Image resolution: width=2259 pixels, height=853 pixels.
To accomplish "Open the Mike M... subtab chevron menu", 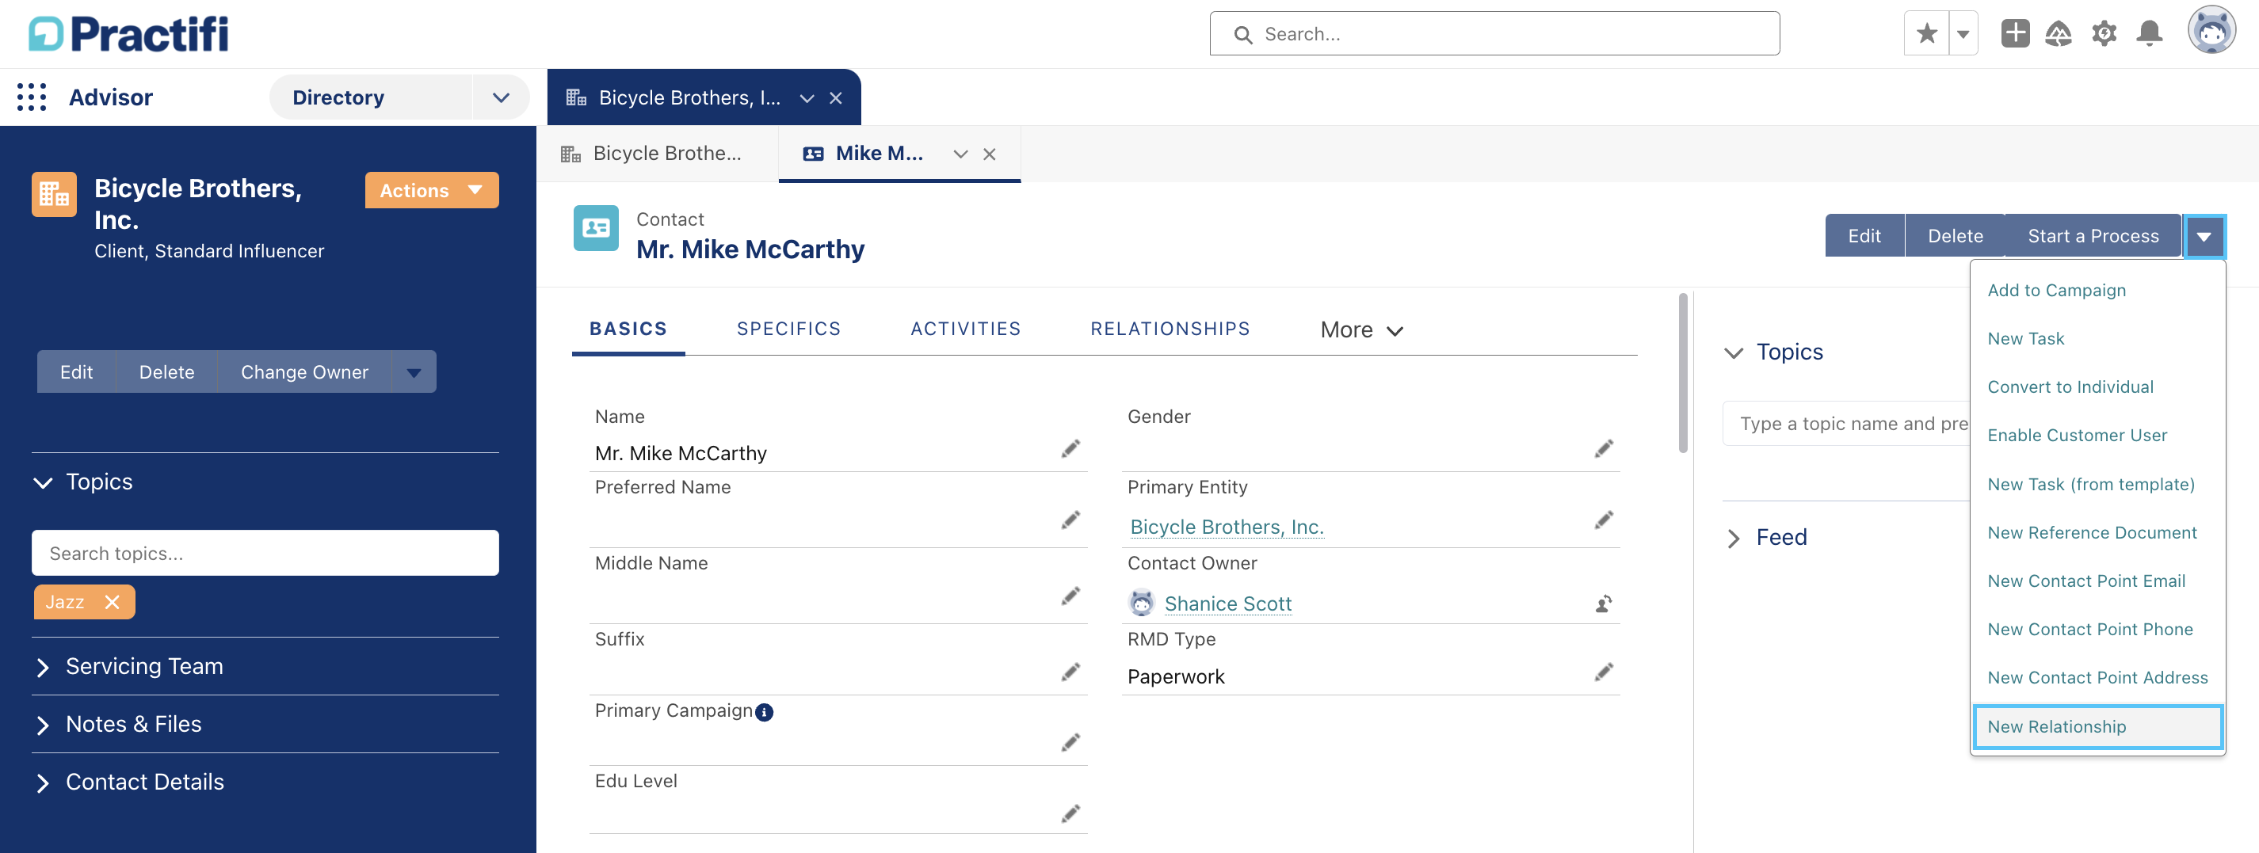I will (x=960, y=154).
